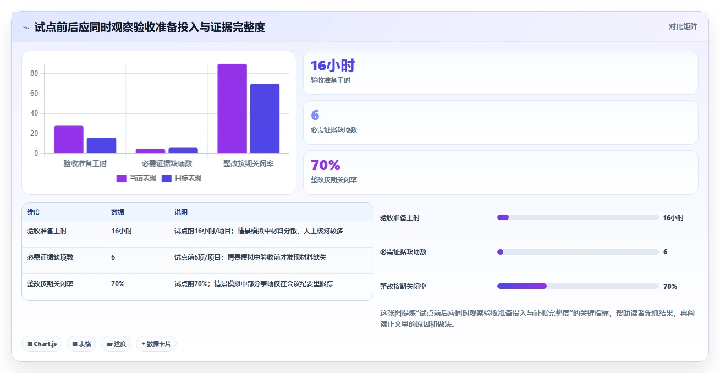Viewport: 720px width, 373px height.
Task: Click the 验收准备工时 label beside progress bar
Action: coord(400,218)
